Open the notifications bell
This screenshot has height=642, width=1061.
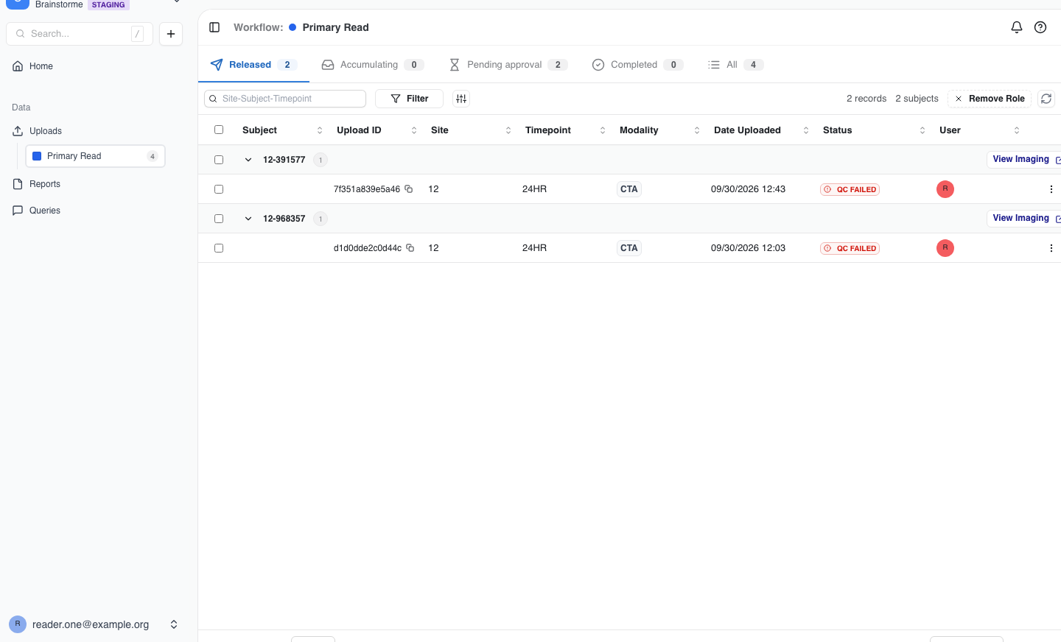[1017, 27]
